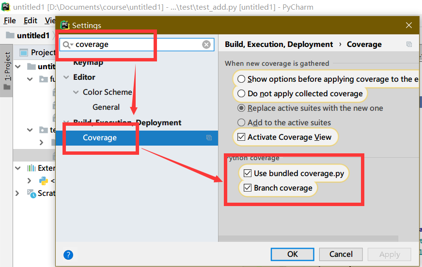Select Show options before applying coverage
The height and width of the screenshot is (267, 422).
tap(241, 79)
